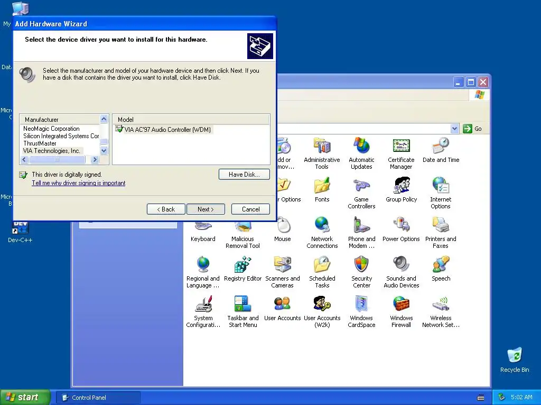Click keyboard icon in taskbar
This screenshot has width=541, height=405.
pyautogui.click(x=481, y=398)
